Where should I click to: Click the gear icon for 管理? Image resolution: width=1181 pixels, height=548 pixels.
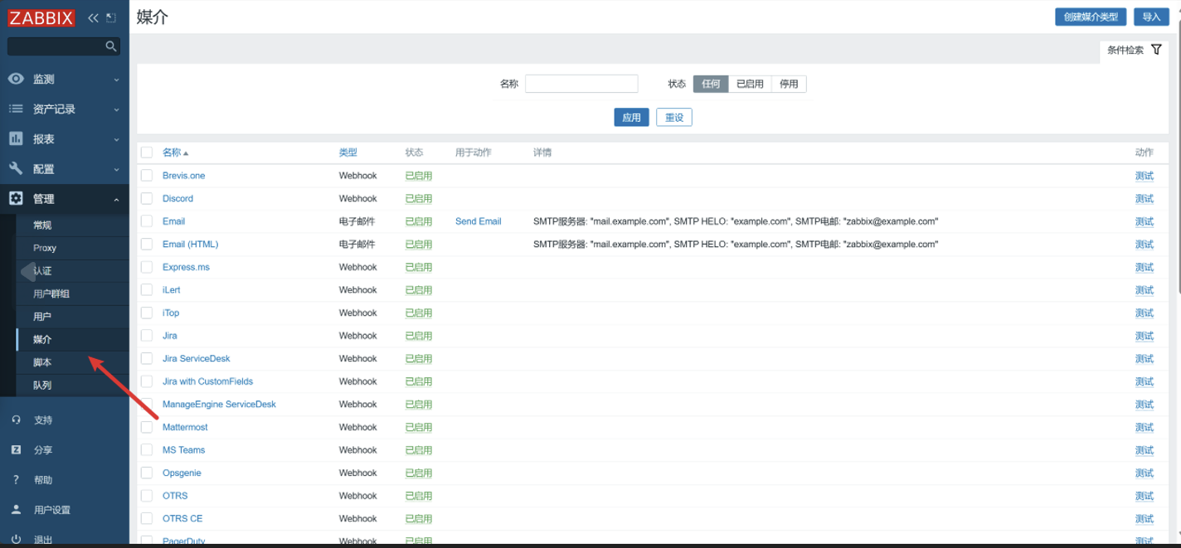pyautogui.click(x=16, y=198)
